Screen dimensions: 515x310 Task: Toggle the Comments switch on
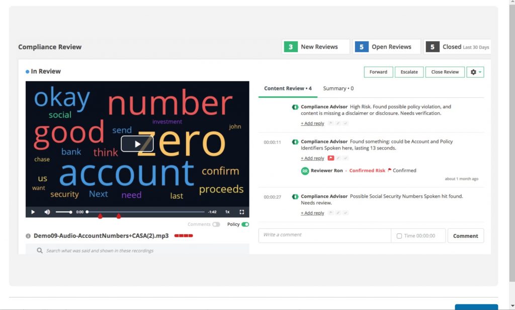(x=216, y=224)
